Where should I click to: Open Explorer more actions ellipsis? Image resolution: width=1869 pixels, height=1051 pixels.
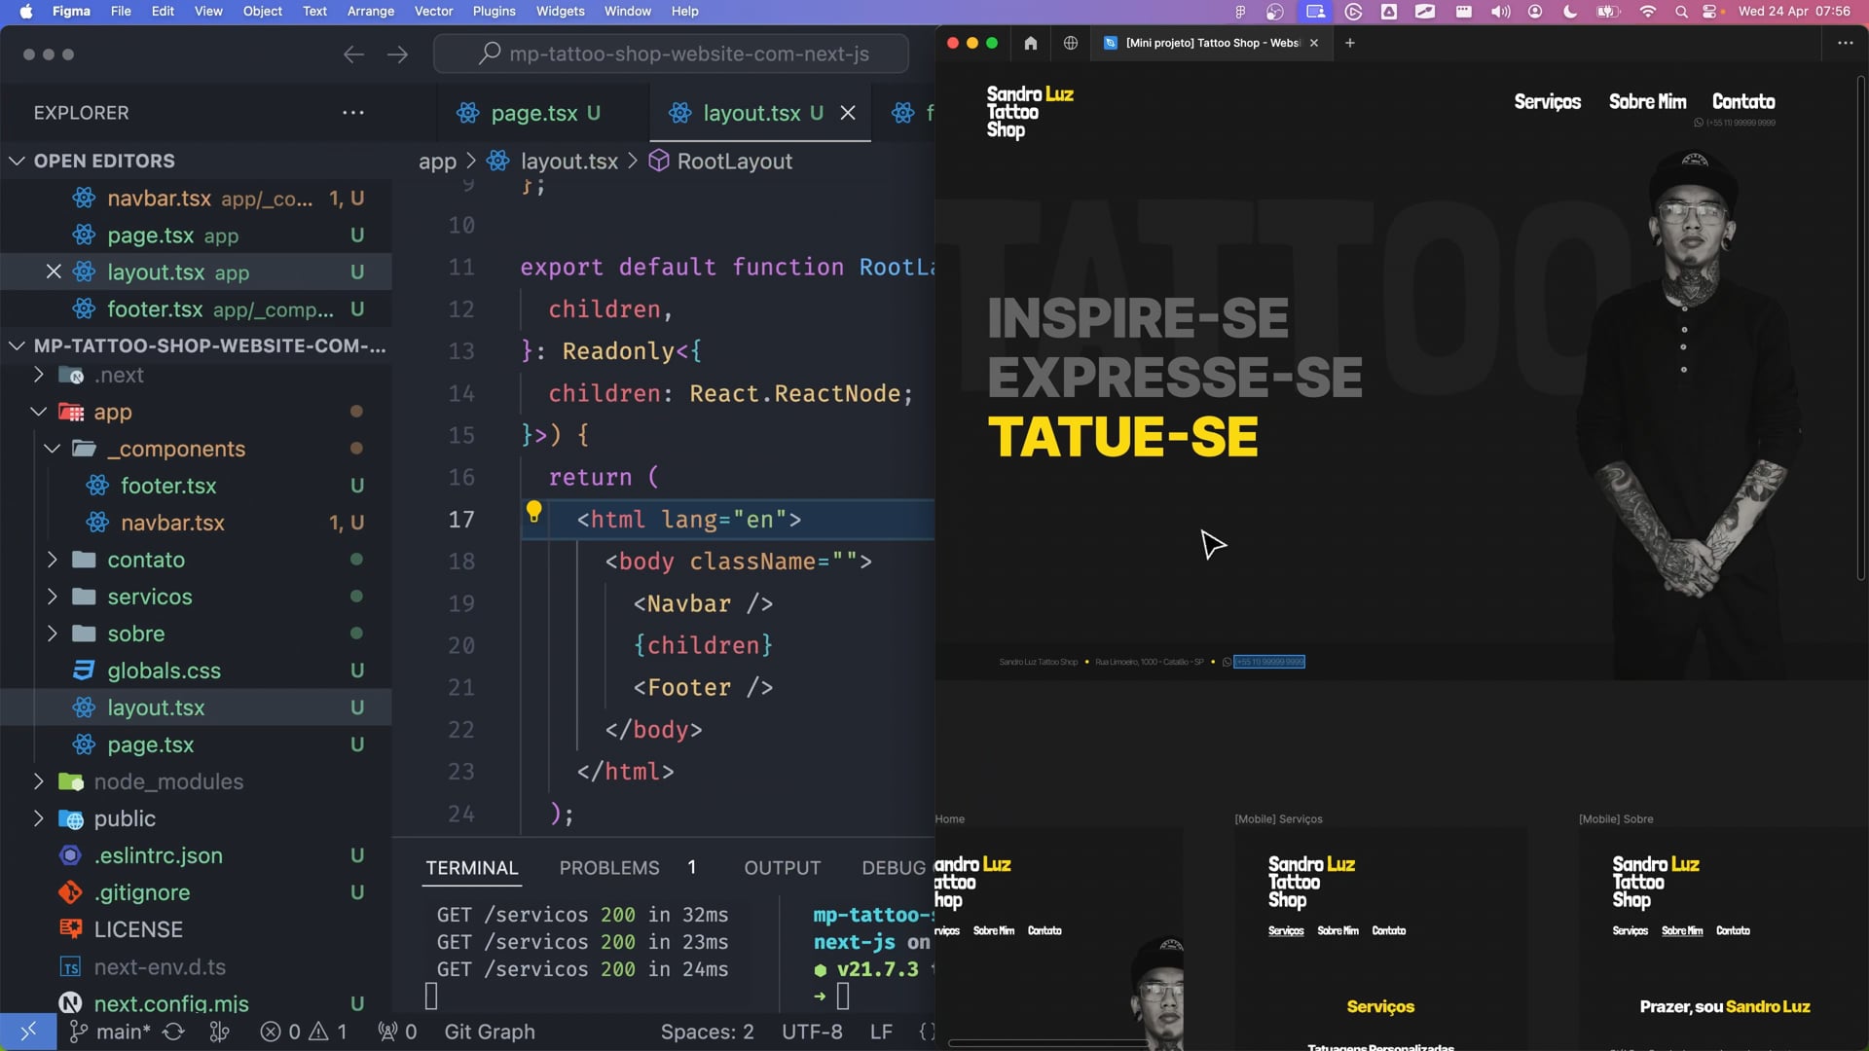point(353,113)
